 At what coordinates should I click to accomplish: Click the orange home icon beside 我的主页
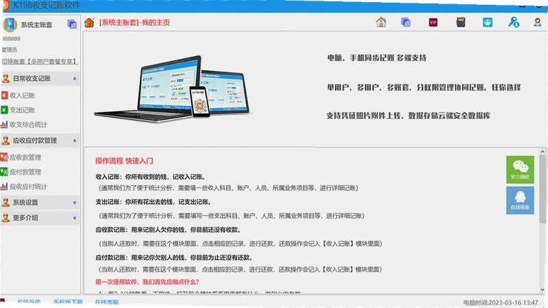tap(89, 23)
